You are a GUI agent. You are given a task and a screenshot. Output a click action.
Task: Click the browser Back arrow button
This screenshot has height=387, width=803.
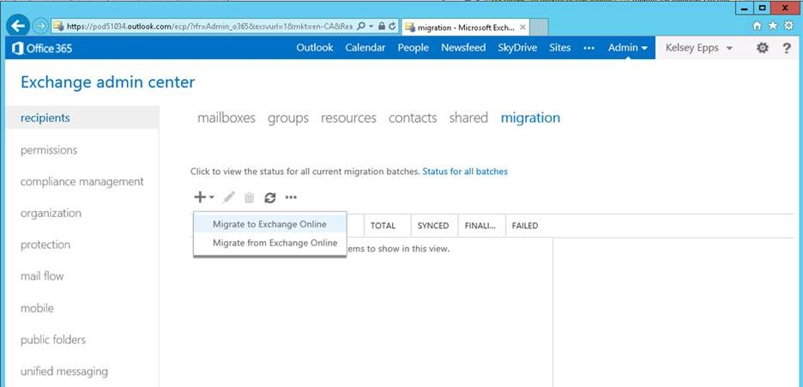pos(18,25)
